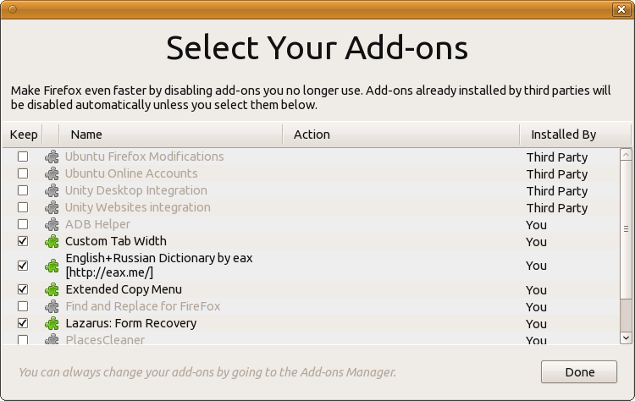This screenshot has width=635, height=401.
Task: Click the Ubuntu Online Accounts puzzle icon
Action: pyautogui.click(x=52, y=173)
